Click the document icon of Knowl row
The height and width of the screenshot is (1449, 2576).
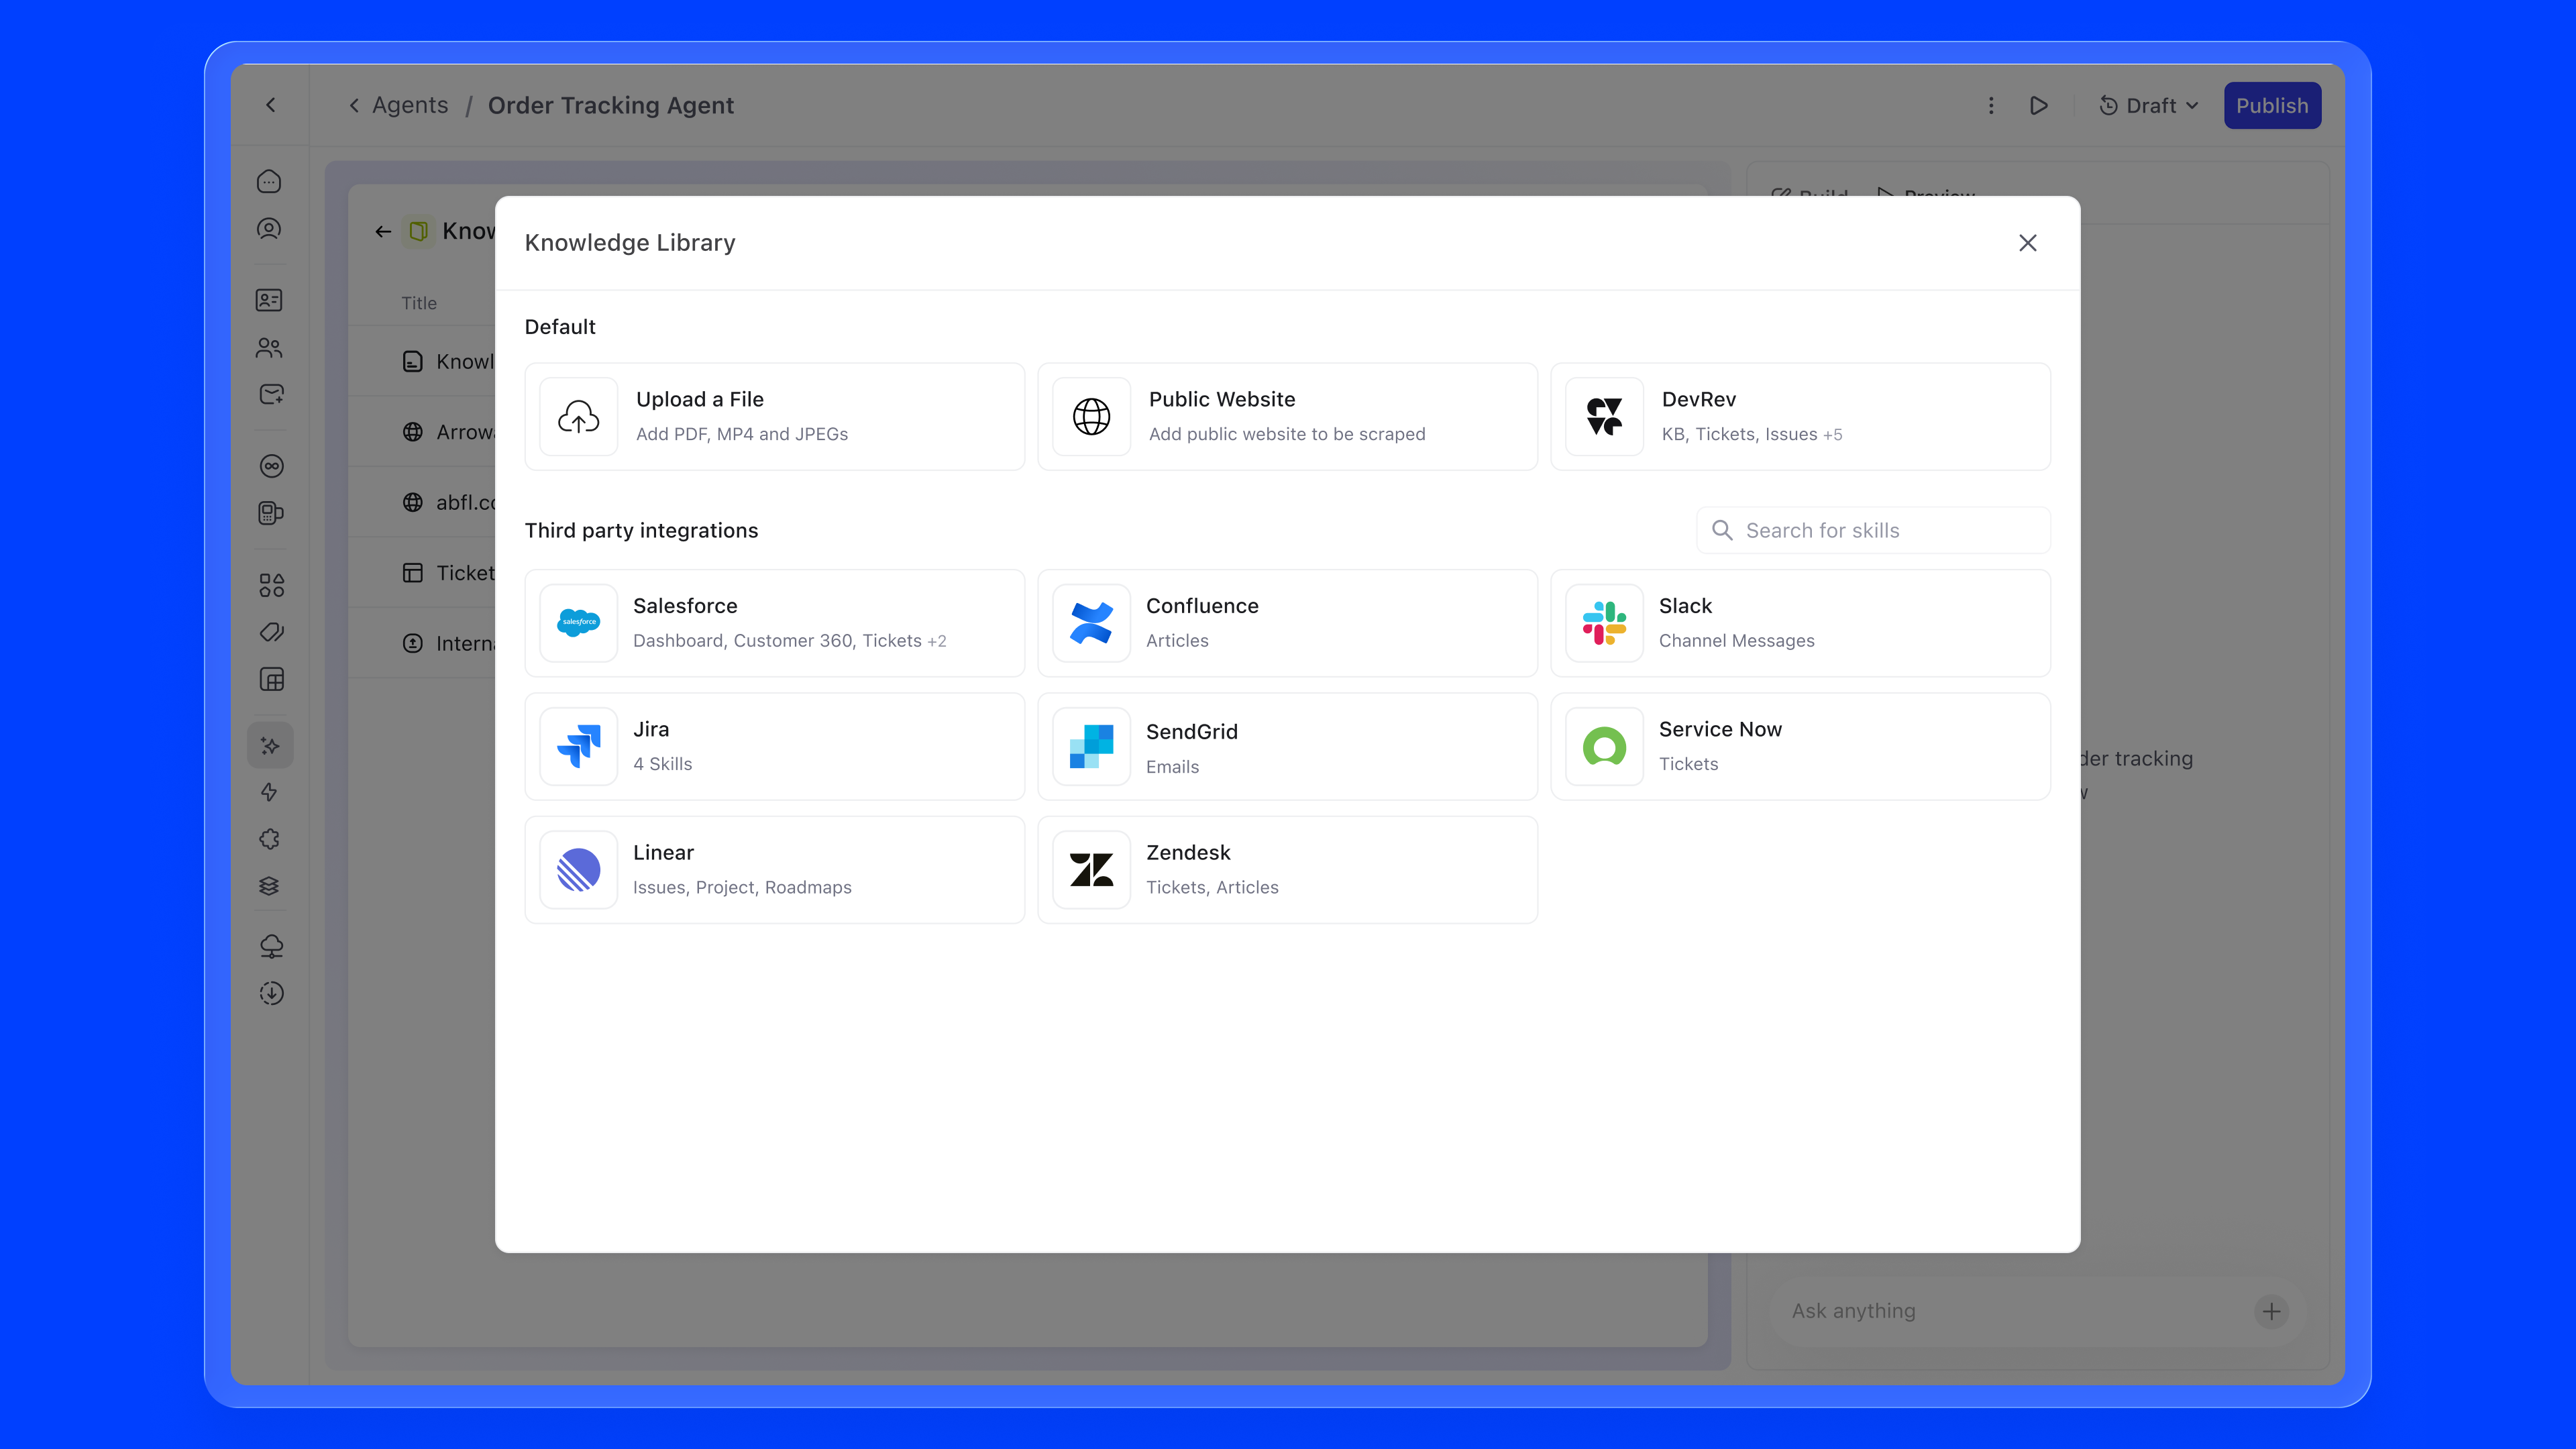click(x=412, y=361)
